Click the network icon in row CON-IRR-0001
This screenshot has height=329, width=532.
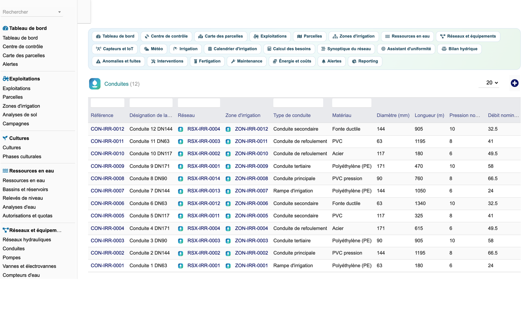tap(180, 266)
